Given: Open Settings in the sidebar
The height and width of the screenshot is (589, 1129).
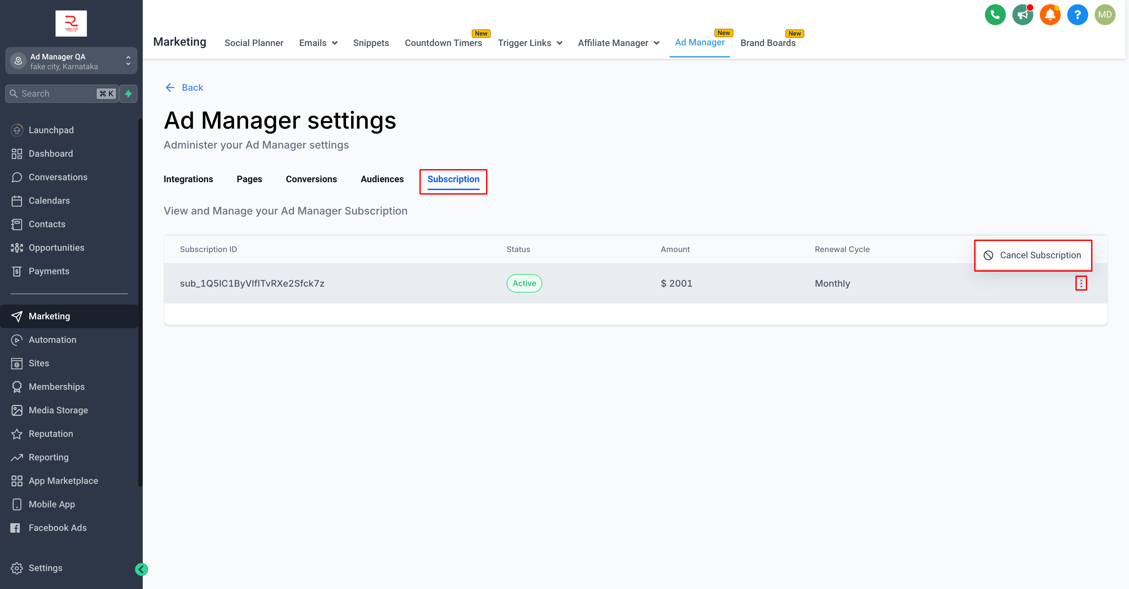Looking at the screenshot, I should [45, 568].
